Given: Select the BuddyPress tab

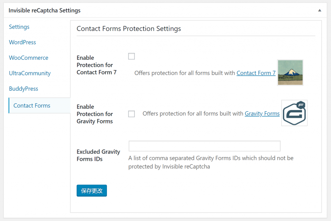Looking at the screenshot, I should click(x=24, y=89).
